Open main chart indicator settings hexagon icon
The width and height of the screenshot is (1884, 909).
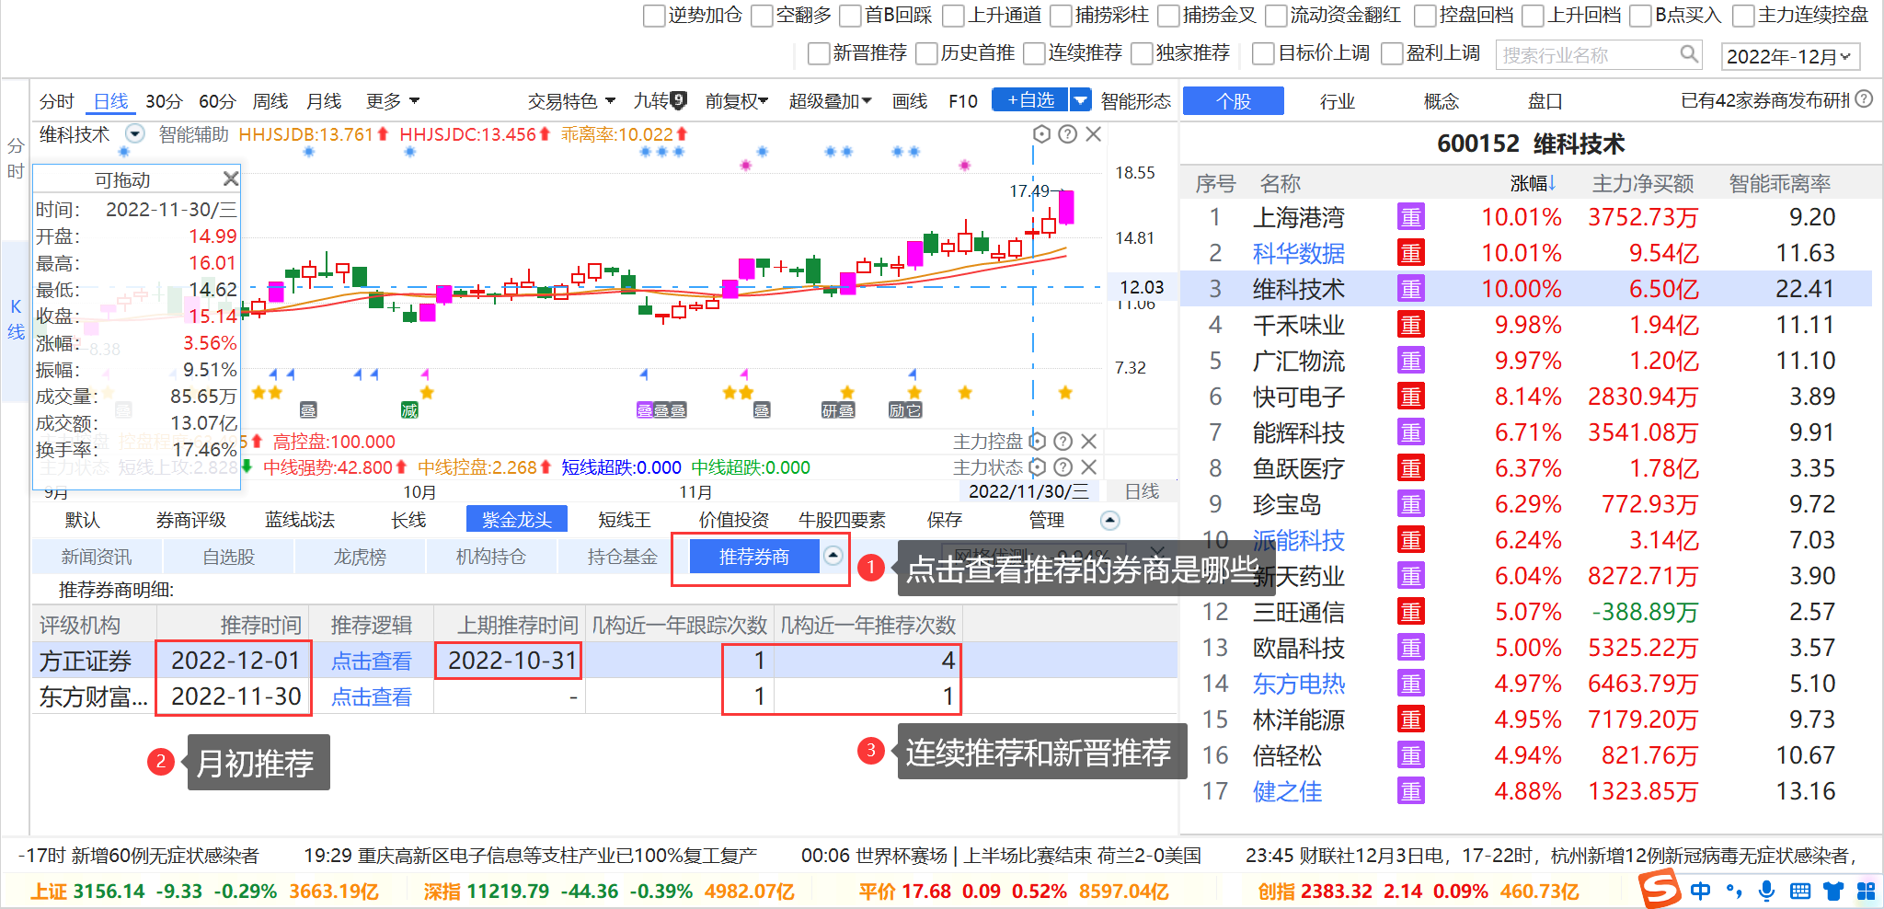coord(1041,134)
